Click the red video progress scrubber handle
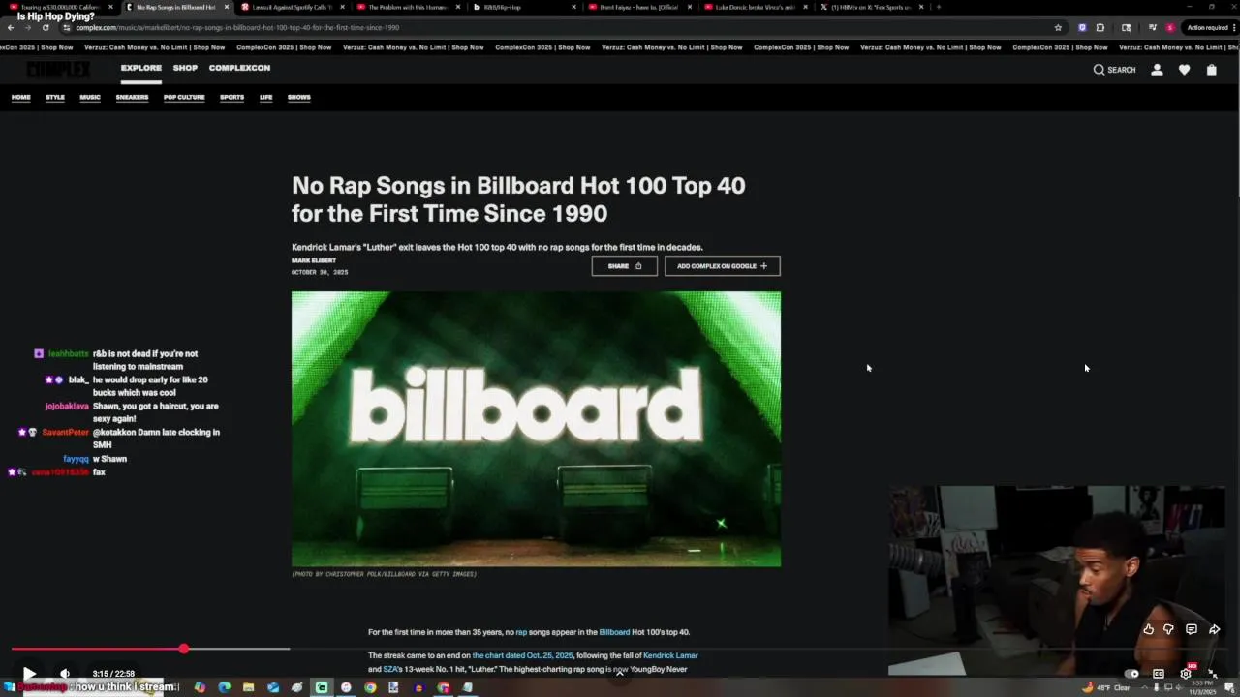 [x=183, y=649]
